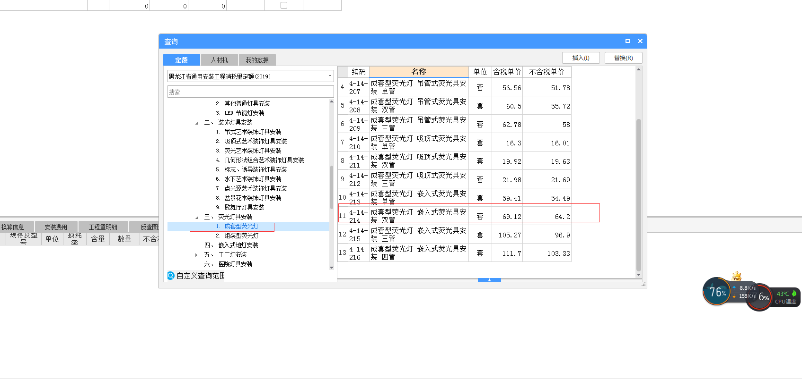This screenshot has height=379, width=802.
Task: Switch to the 我的数据 tab
Action: [x=257, y=60]
